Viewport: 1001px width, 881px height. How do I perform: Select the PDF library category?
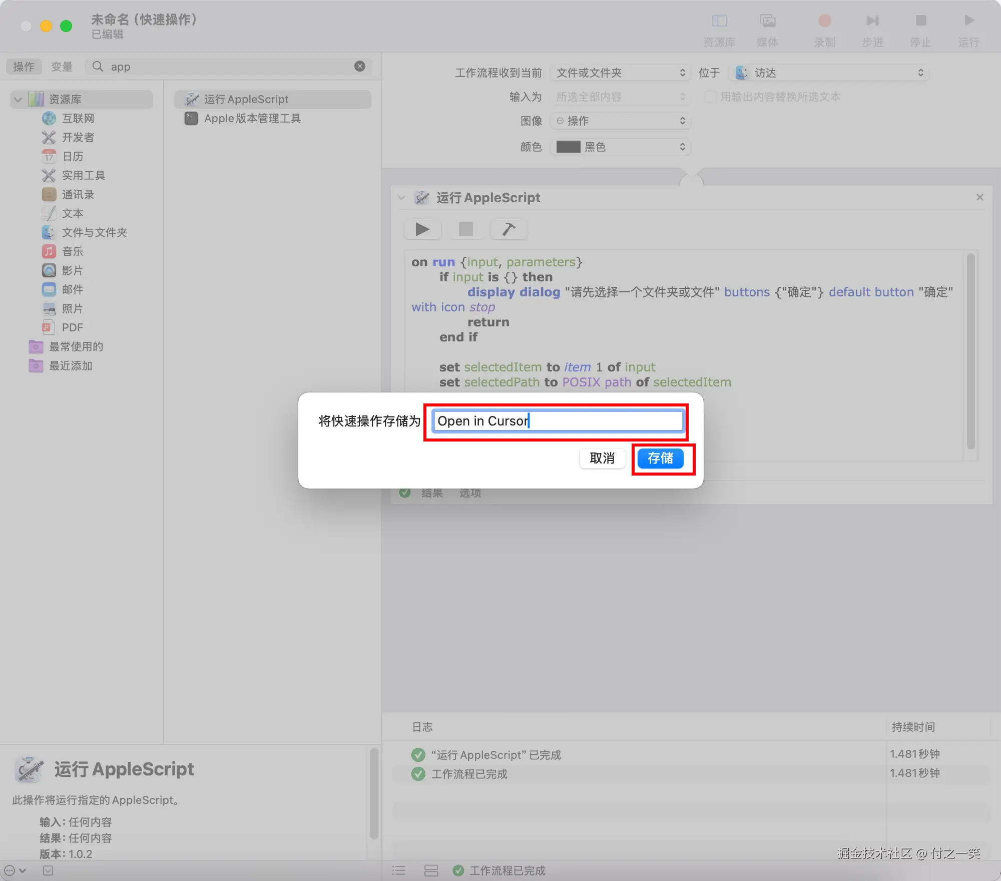point(72,327)
